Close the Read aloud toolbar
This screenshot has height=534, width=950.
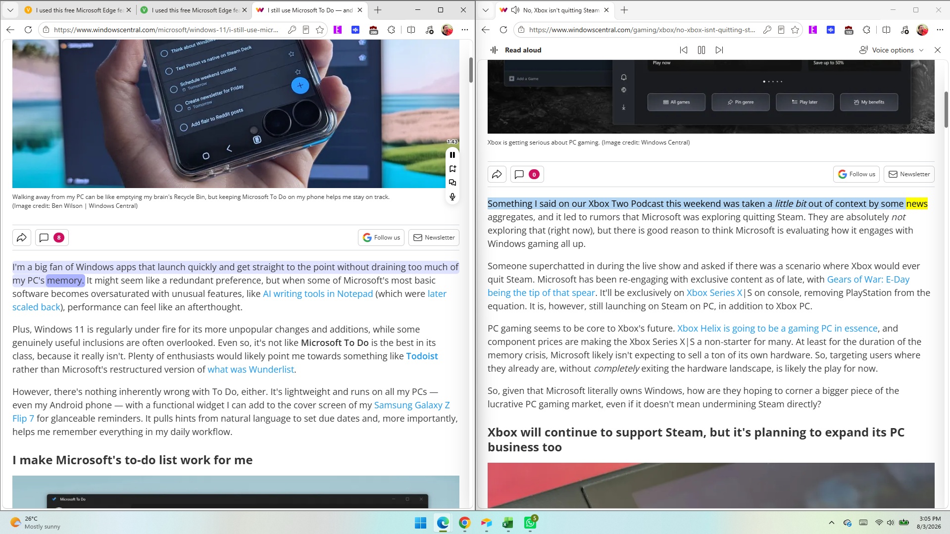(x=938, y=50)
